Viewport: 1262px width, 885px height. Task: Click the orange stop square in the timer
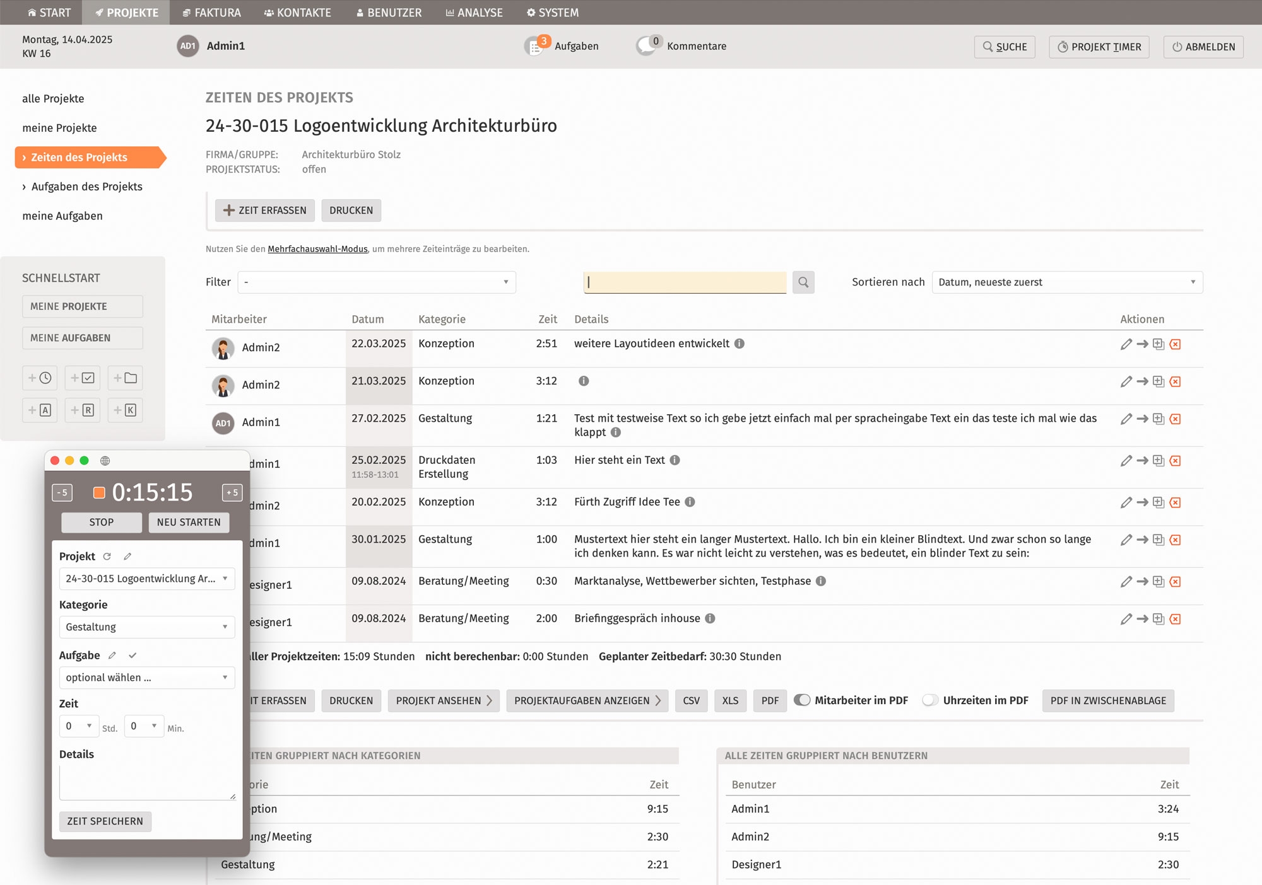pos(99,492)
